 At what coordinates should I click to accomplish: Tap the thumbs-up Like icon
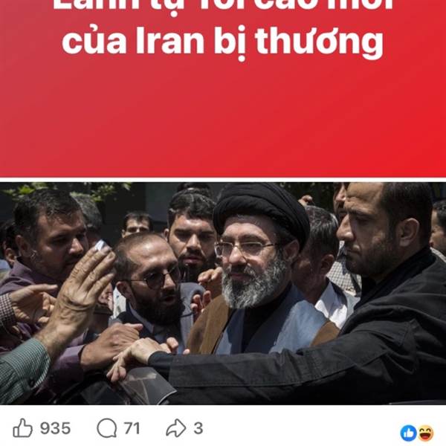coord(23,428)
